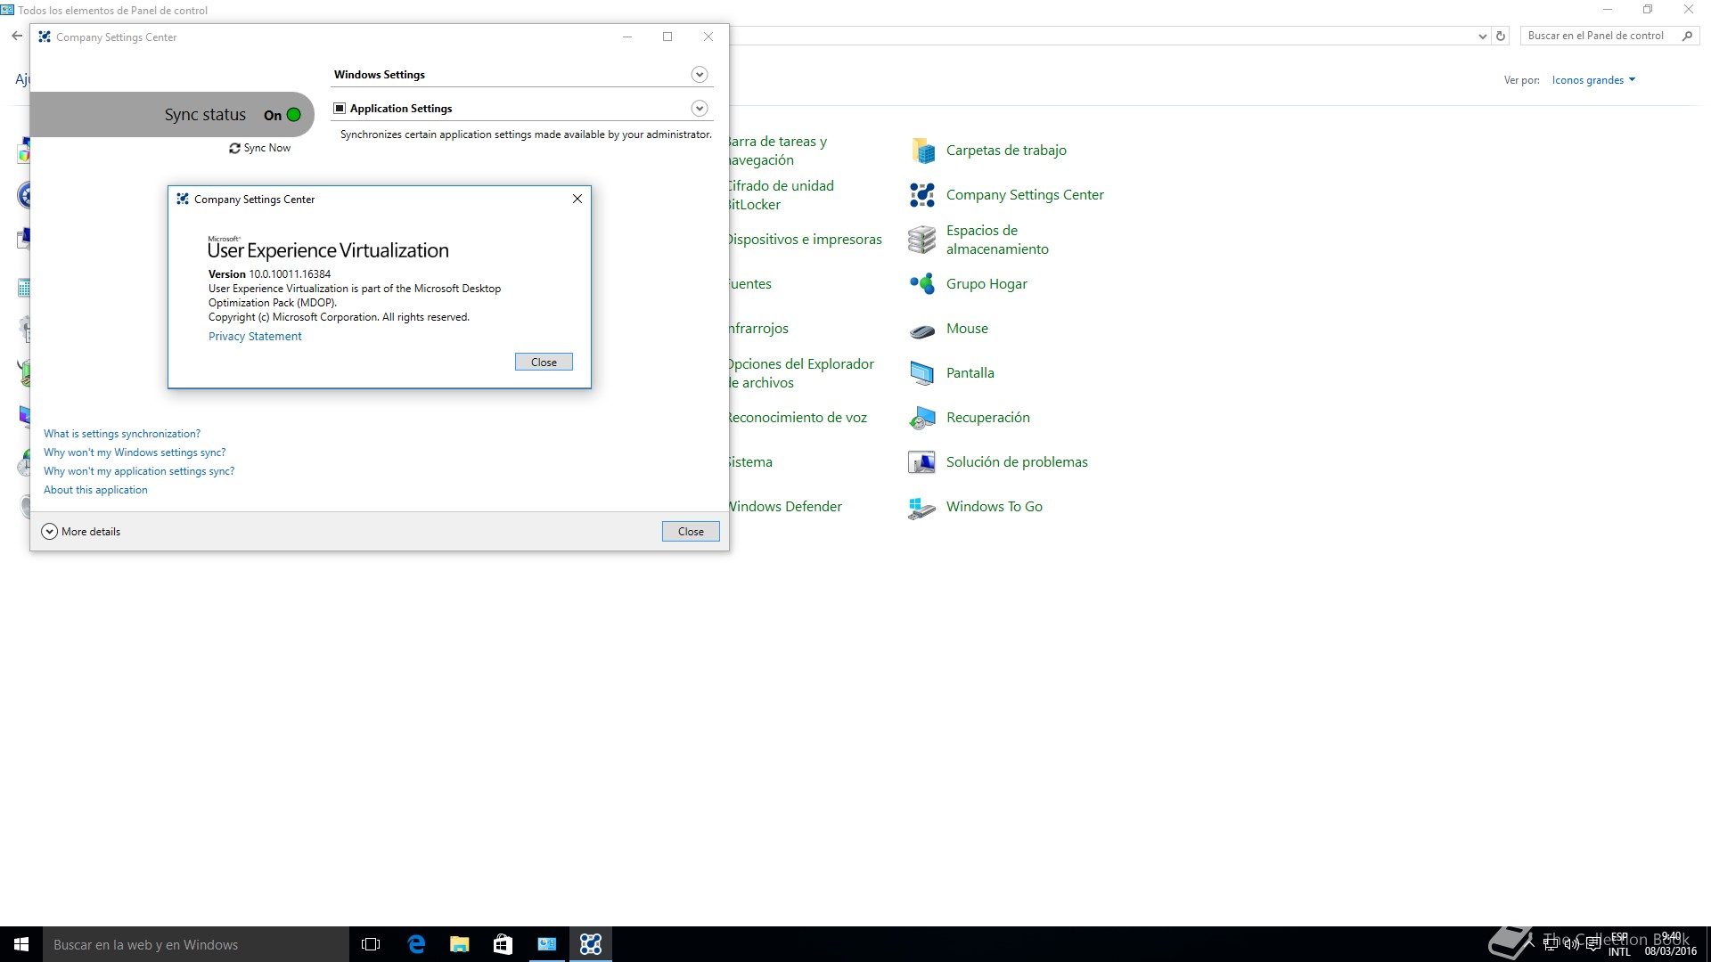This screenshot has width=1711, height=962.
Task: Click the taskbar search box
Action: [196, 944]
